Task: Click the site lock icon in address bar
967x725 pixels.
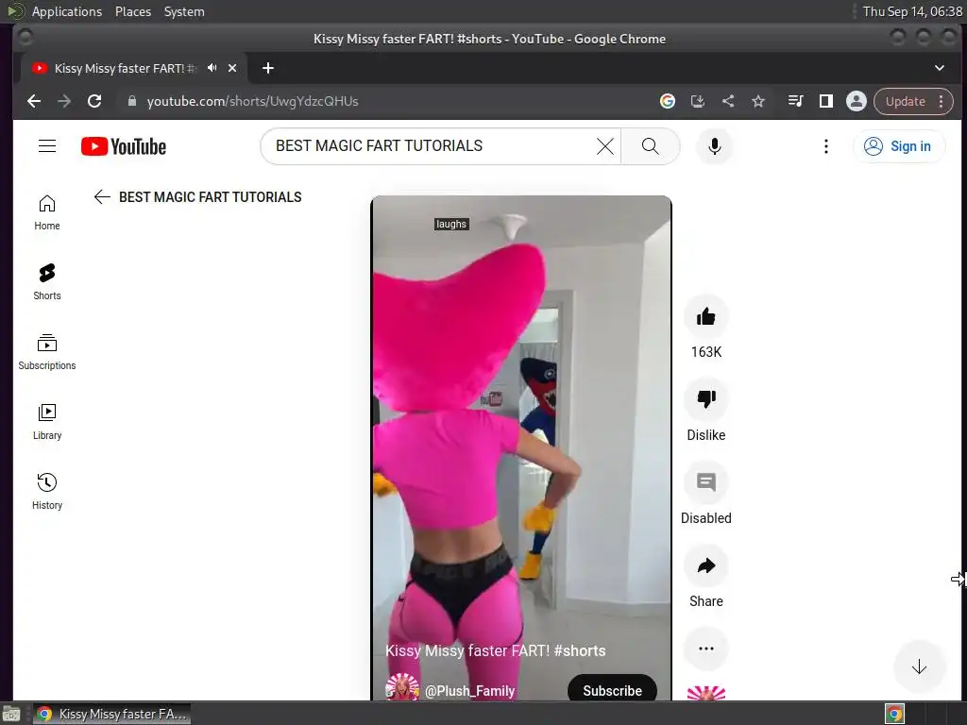Action: (131, 101)
